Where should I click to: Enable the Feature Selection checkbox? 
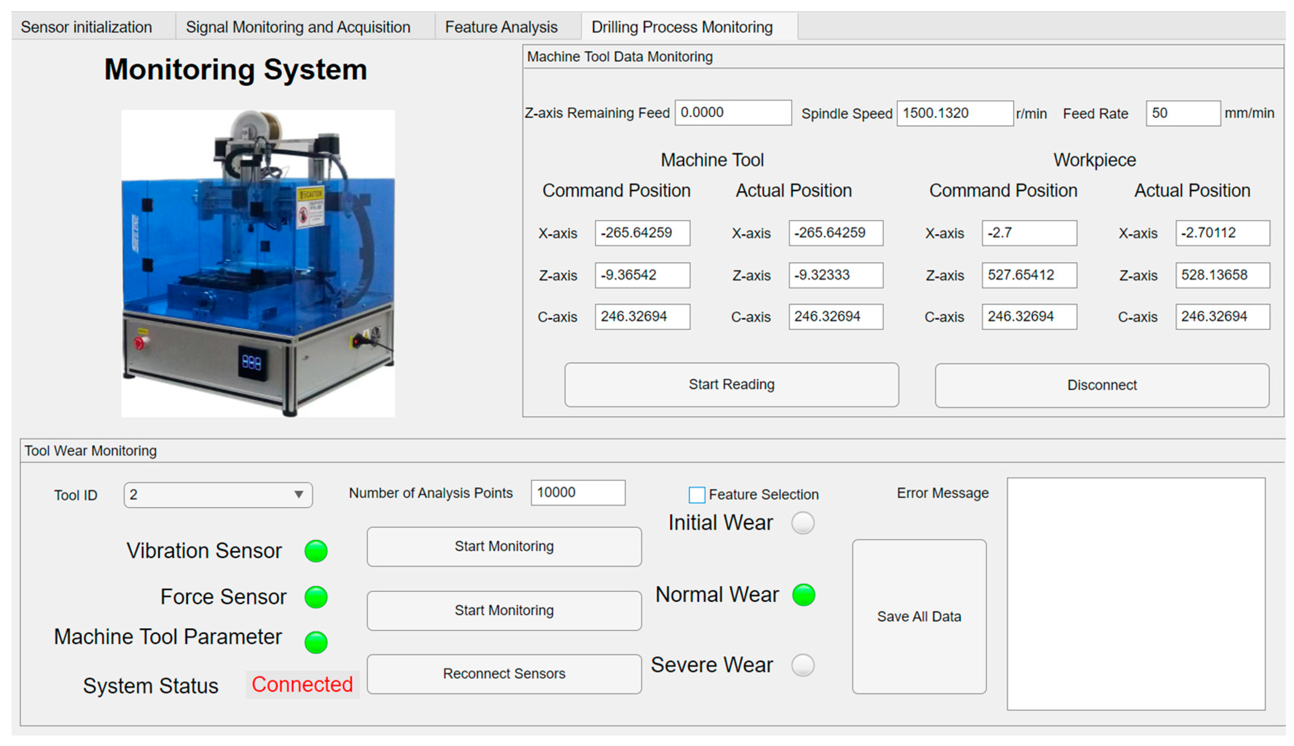(696, 494)
